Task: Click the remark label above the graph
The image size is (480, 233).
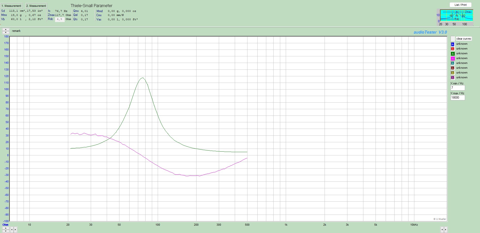Action: [x=16, y=31]
